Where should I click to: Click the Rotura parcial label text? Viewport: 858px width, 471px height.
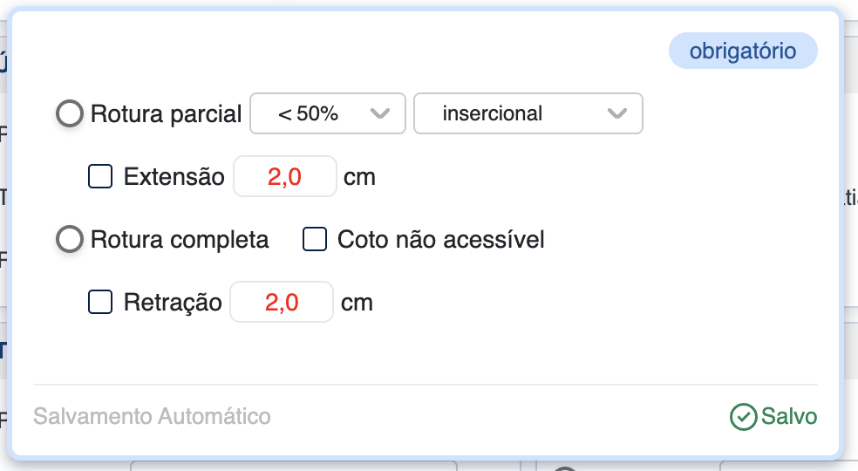click(166, 113)
